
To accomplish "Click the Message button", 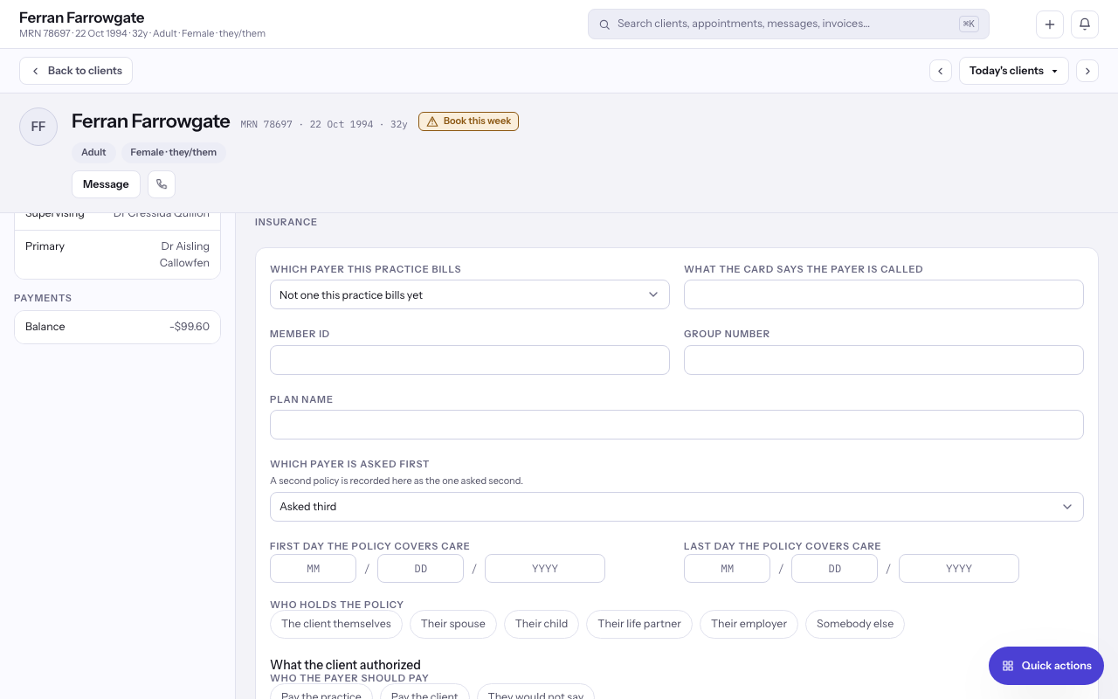I will pyautogui.click(x=106, y=184).
